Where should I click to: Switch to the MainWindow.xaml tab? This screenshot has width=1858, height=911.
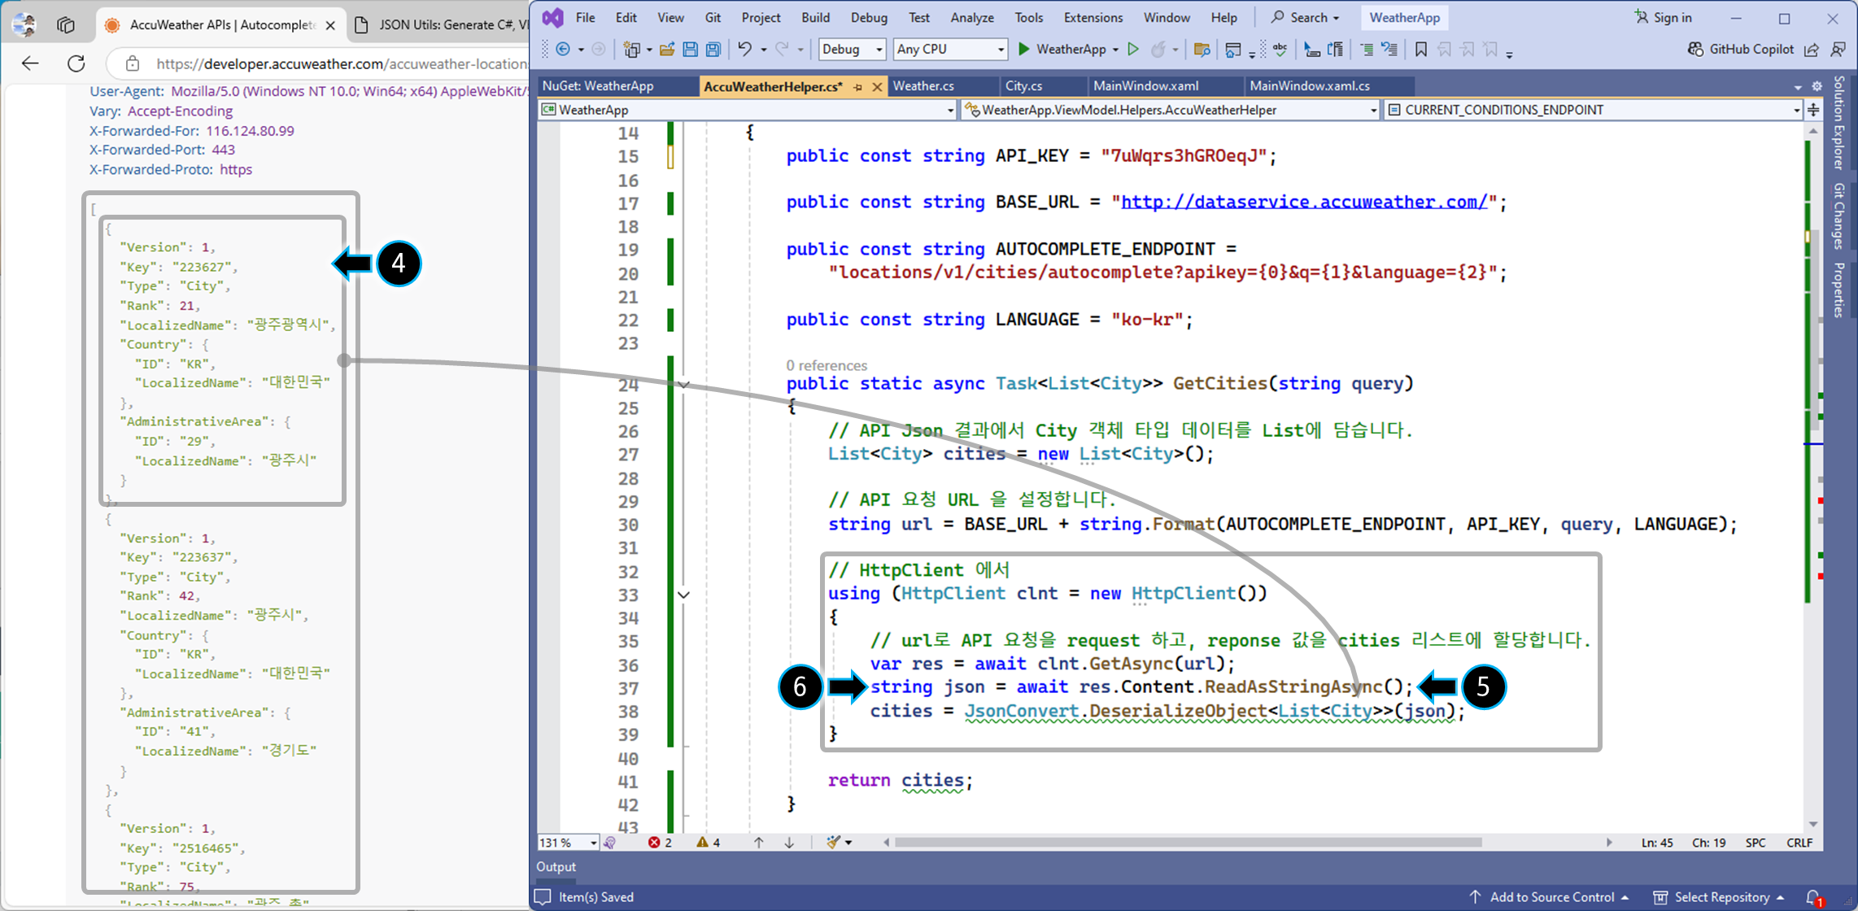(1145, 85)
